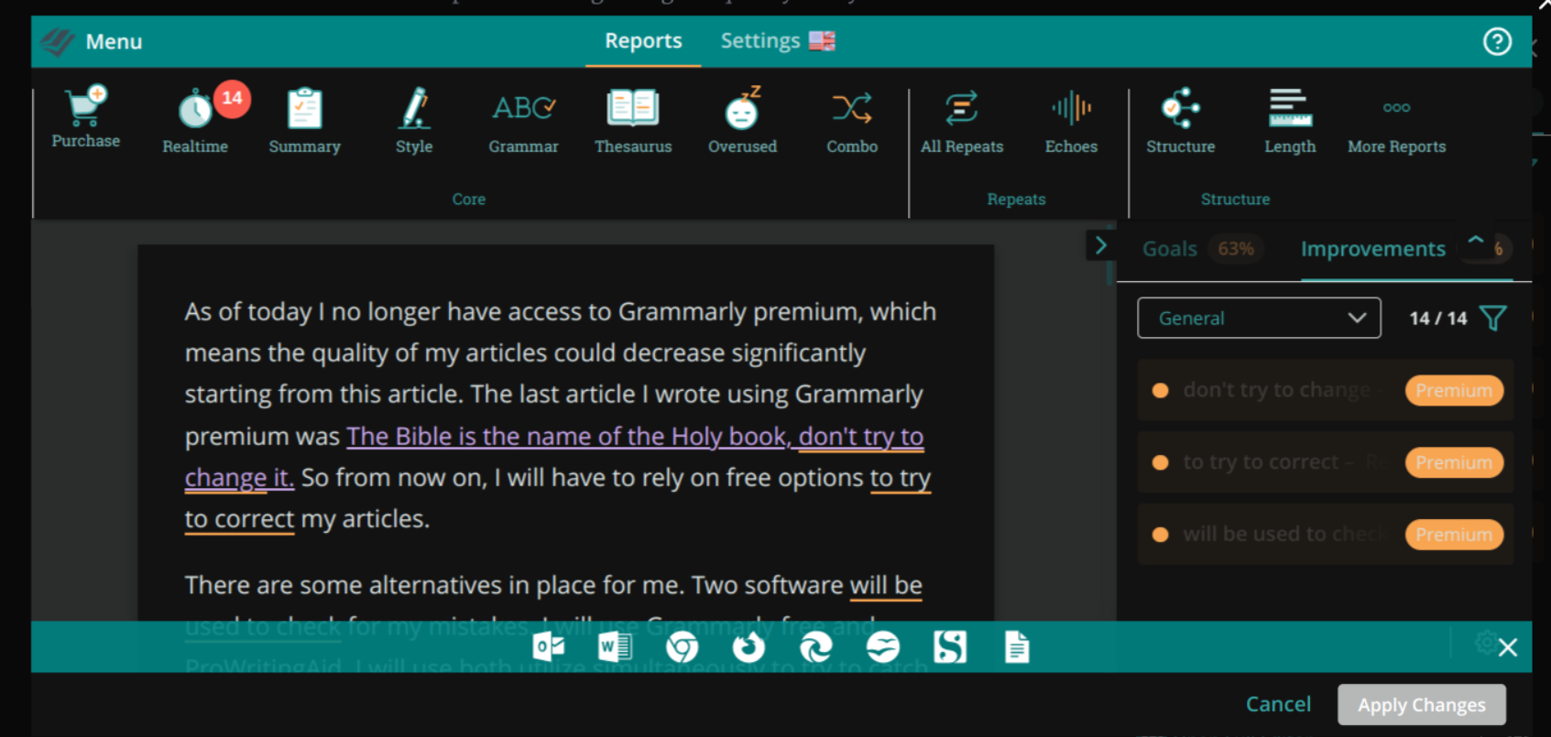Screen dimensions: 1551x737
Task: Open the help question mark icon
Action: 1497,41
